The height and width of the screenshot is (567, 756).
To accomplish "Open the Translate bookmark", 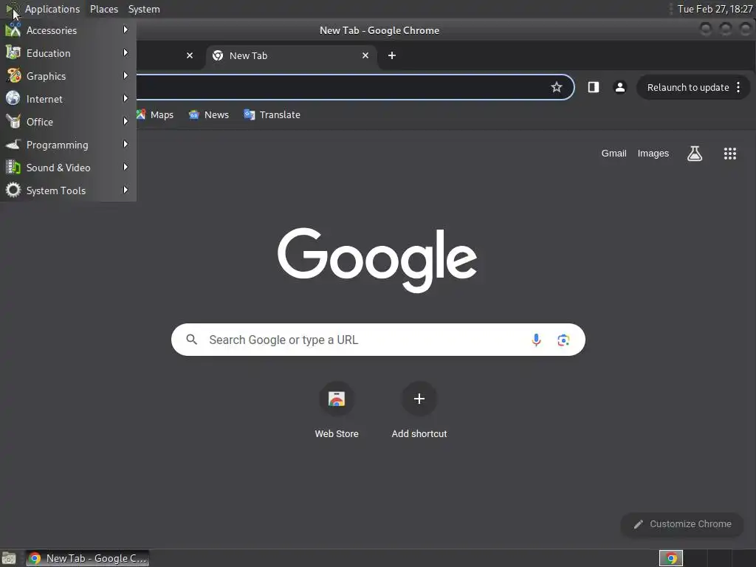I will [272, 114].
